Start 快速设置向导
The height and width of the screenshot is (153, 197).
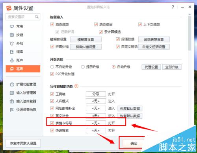pos(23,110)
